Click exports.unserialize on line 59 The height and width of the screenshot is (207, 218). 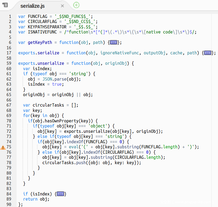pos(41,63)
